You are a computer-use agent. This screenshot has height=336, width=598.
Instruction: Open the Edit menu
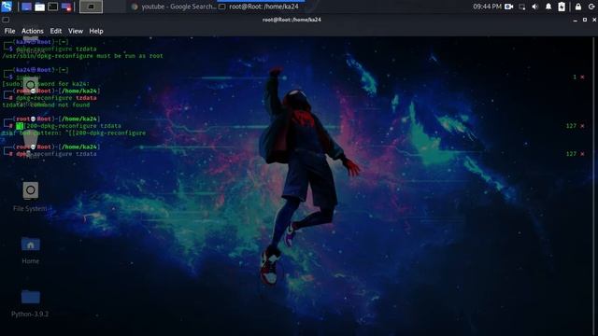pyautogui.click(x=56, y=31)
